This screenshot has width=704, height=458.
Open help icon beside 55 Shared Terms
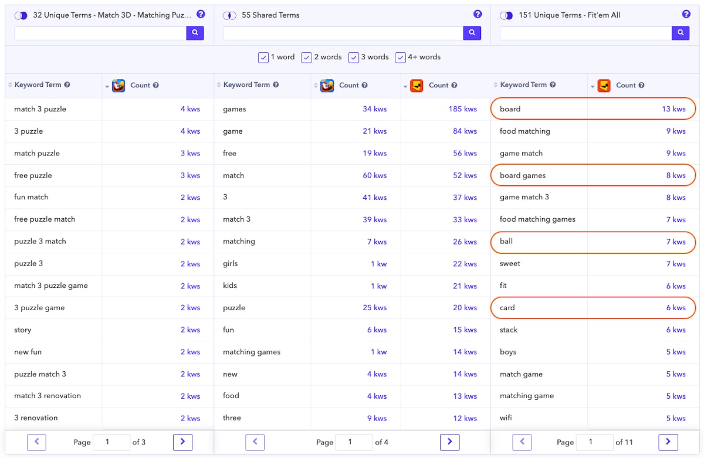[x=477, y=15]
